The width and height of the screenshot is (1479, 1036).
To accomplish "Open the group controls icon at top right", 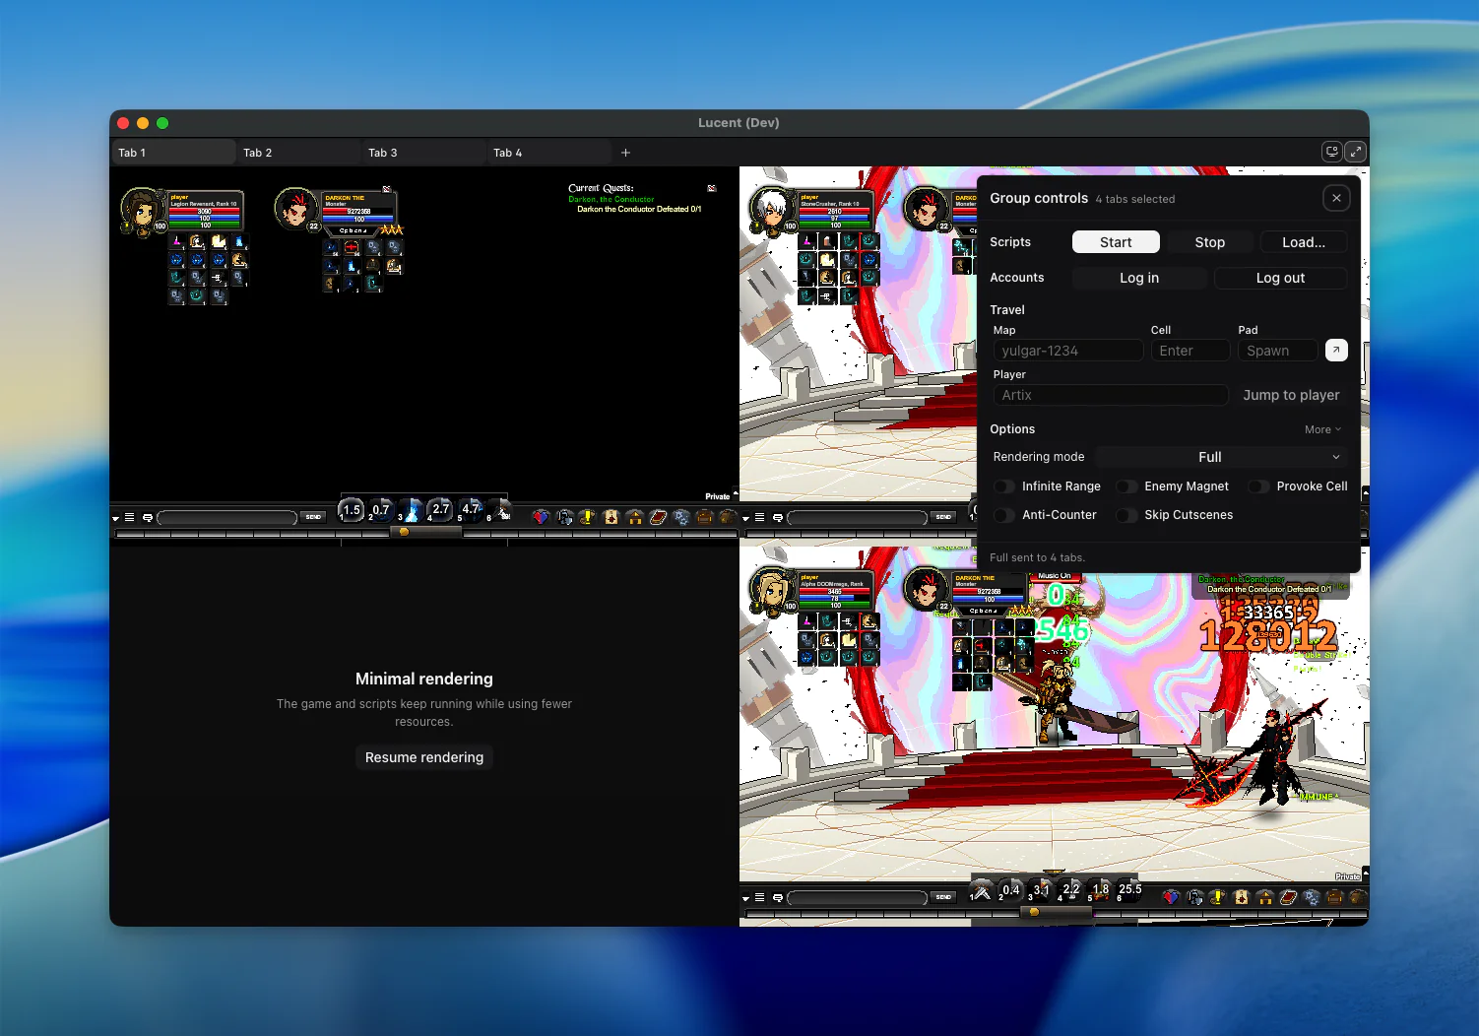I will (x=1331, y=152).
